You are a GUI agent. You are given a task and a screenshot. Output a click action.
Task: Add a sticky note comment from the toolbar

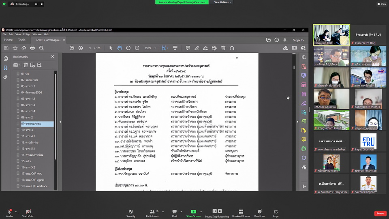tap(188, 48)
